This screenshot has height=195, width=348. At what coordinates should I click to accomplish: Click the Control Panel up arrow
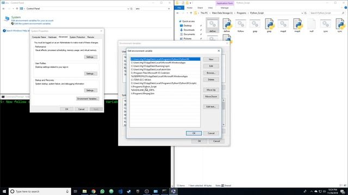coord(17,9)
